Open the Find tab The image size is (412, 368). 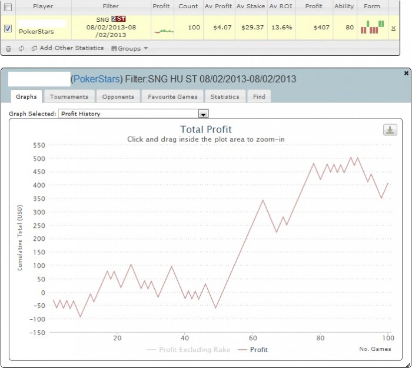pyautogui.click(x=259, y=97)
